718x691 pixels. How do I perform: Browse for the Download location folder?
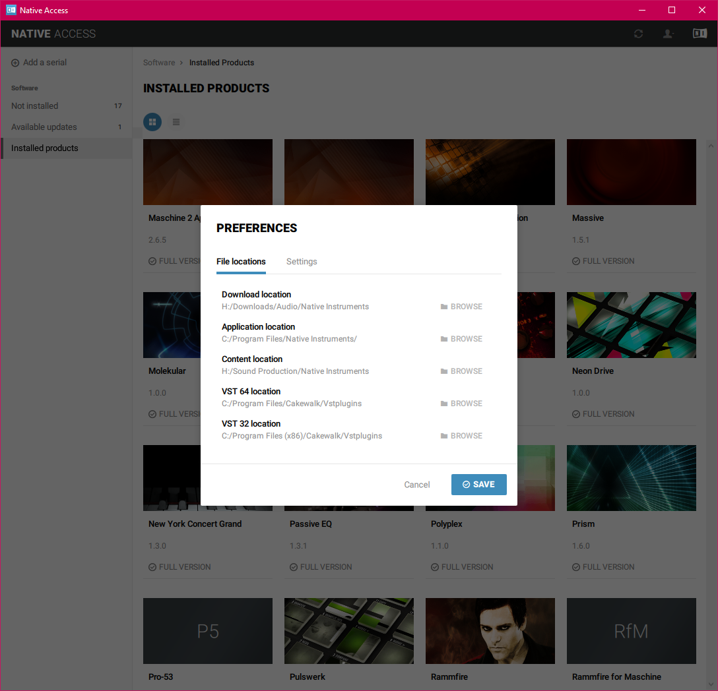(x=461, y=307)
